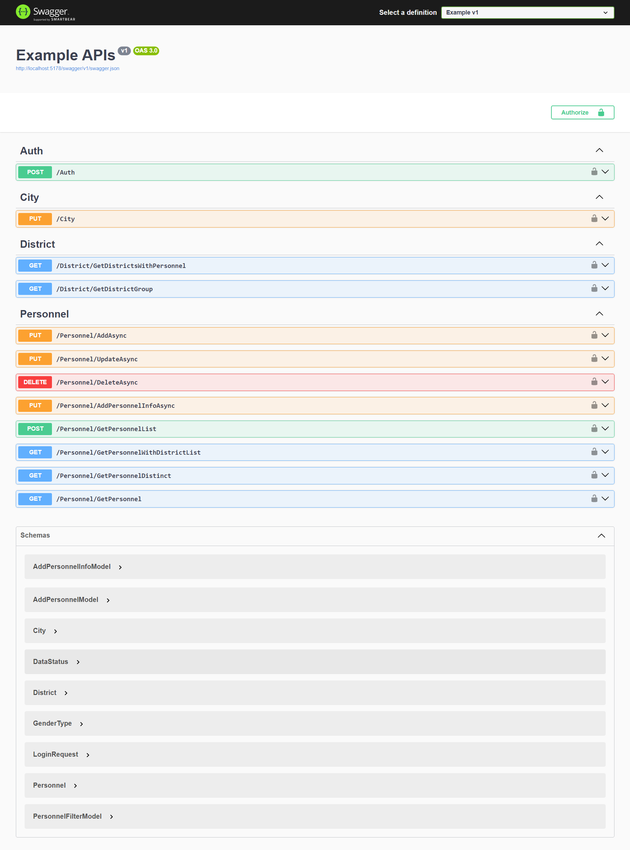Image resolution: width=630 pixels, height=850 pixels.
Task: Click the POST method badge for /Auth
Action: pyautogui.click(x=35, y=172)
